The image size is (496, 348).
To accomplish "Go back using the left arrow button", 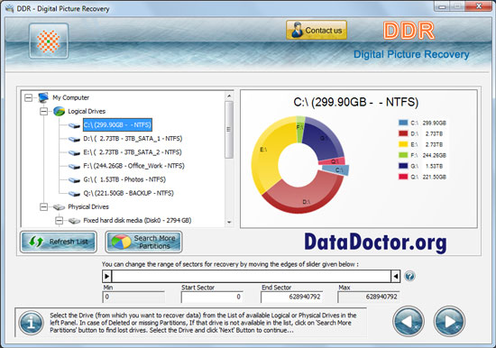I will pos(409,321).
